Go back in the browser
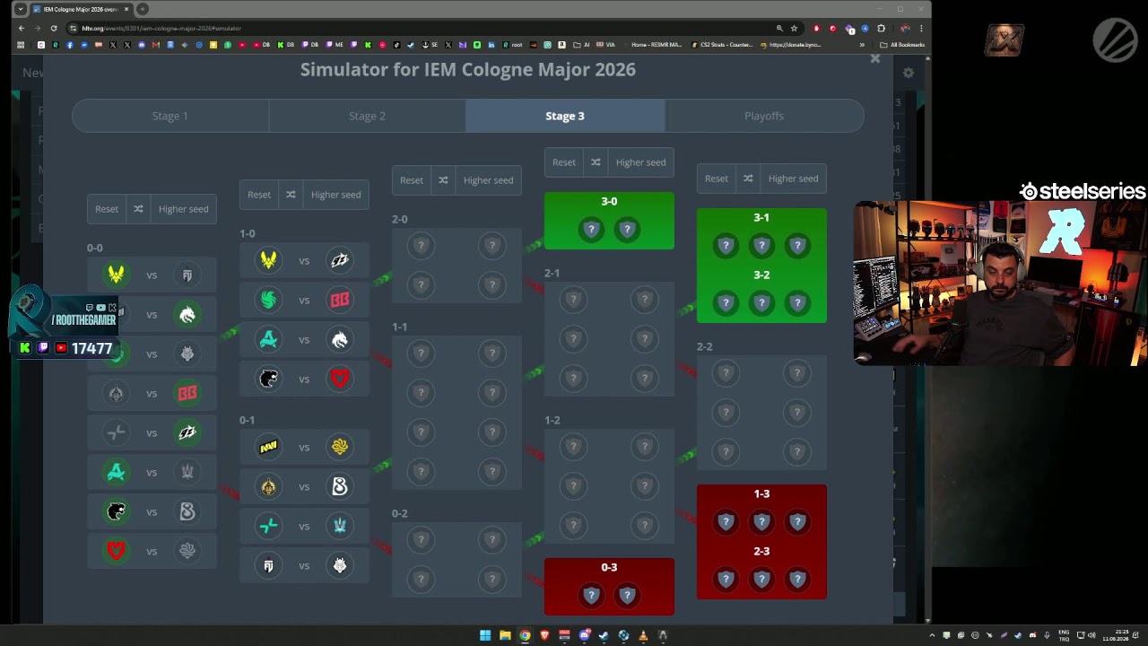 (22, 28)
